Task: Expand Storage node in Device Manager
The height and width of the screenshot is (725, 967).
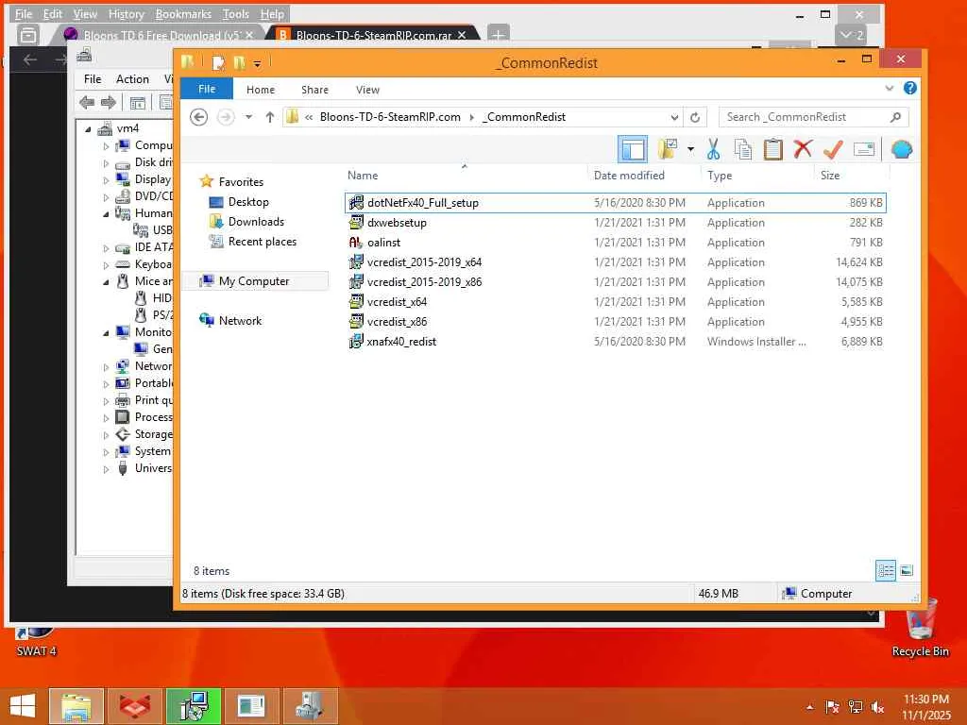Action: (106, 435)
